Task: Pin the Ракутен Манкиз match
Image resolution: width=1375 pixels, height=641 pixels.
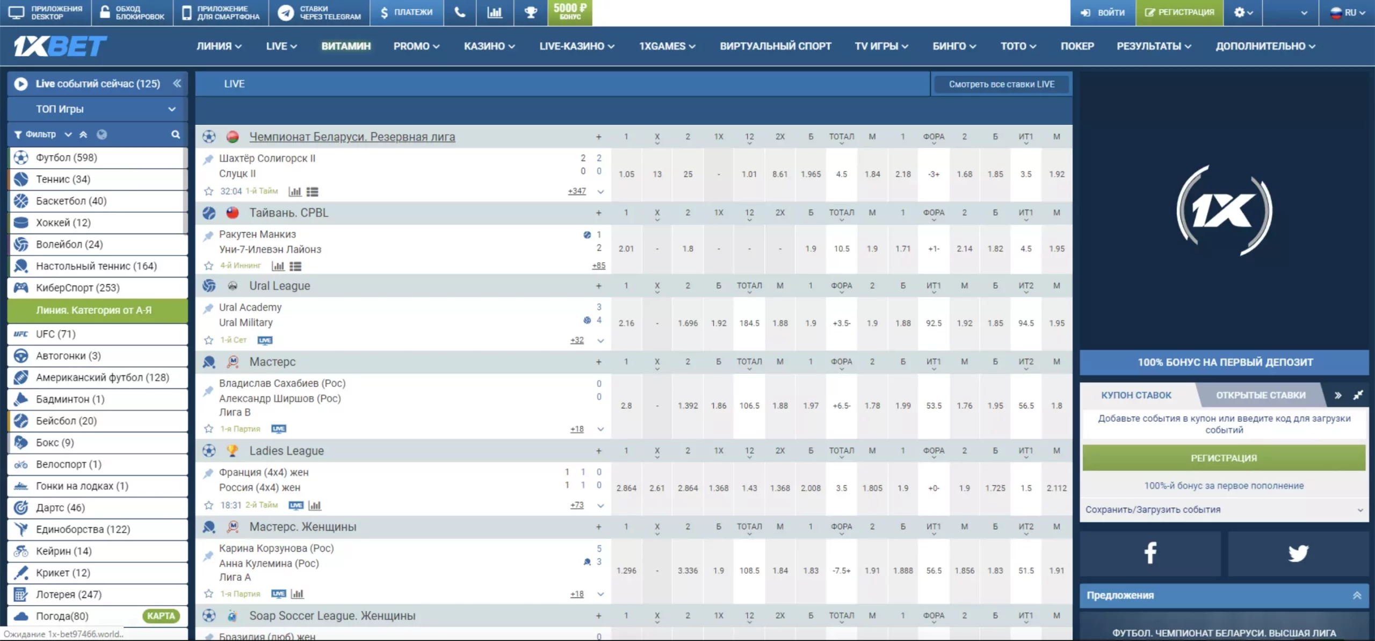Action: click(208, 235)
